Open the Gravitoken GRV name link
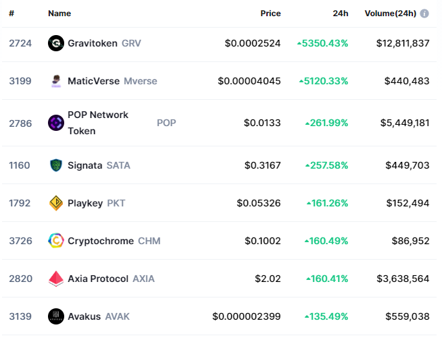Image resolution: width=442 pixels, height=340 pixels. click(104, 43)
